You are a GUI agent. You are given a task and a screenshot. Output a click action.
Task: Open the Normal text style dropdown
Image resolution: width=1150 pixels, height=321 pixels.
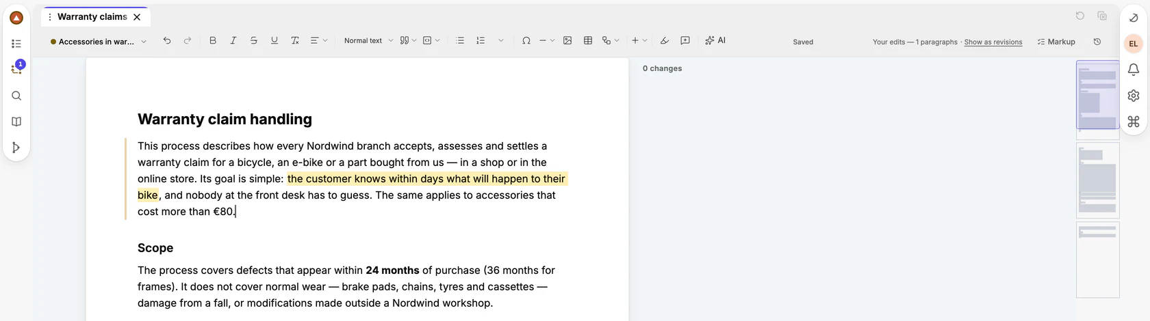368,41
